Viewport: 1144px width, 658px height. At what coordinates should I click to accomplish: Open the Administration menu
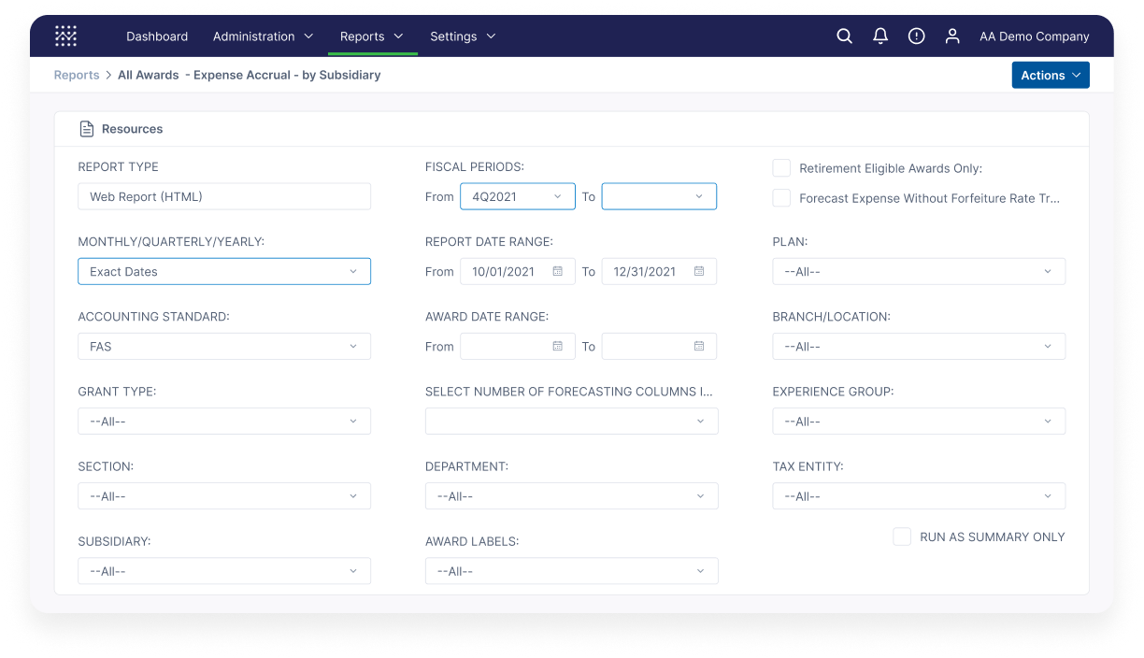point(263,36)
